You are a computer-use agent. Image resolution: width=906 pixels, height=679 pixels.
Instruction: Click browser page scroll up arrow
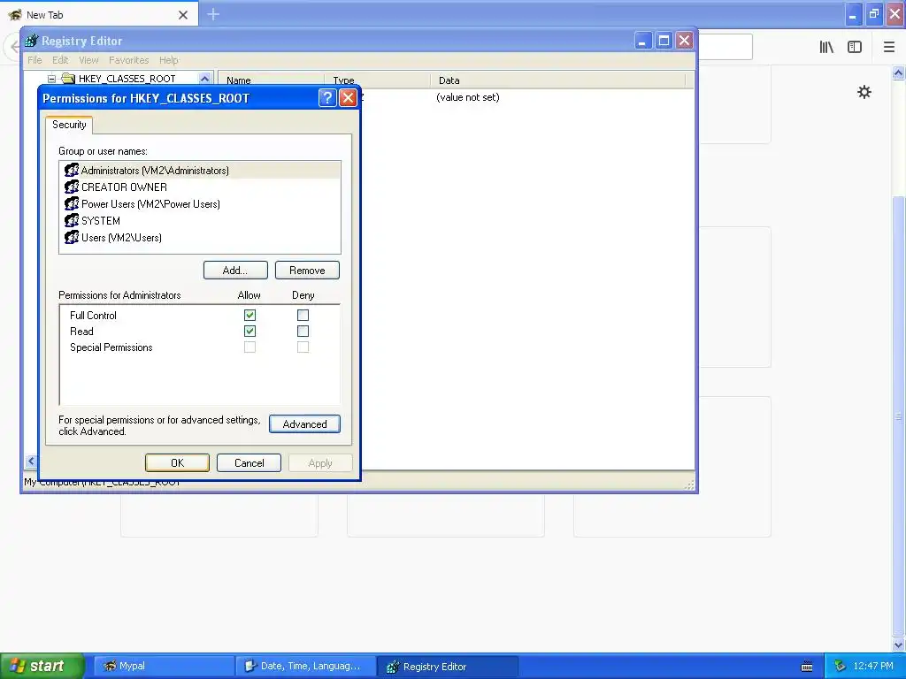[898, 72]
